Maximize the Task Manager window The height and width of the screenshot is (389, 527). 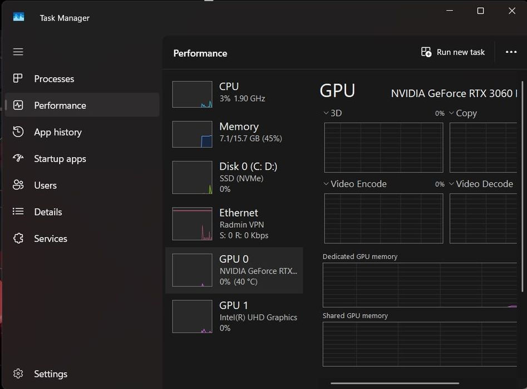[x=481, y=11]
